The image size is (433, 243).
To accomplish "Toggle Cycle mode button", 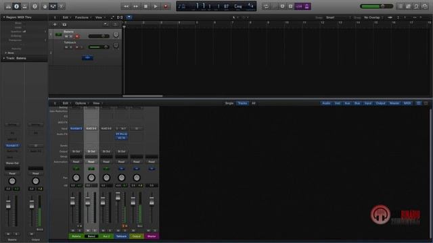I will point(266,6).
